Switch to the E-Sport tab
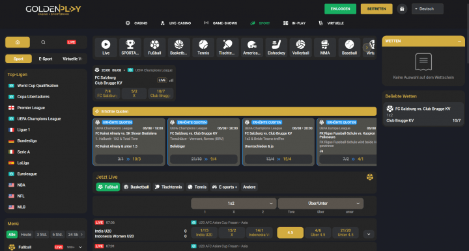Screen dimensions: 469x251 [46, 59]
